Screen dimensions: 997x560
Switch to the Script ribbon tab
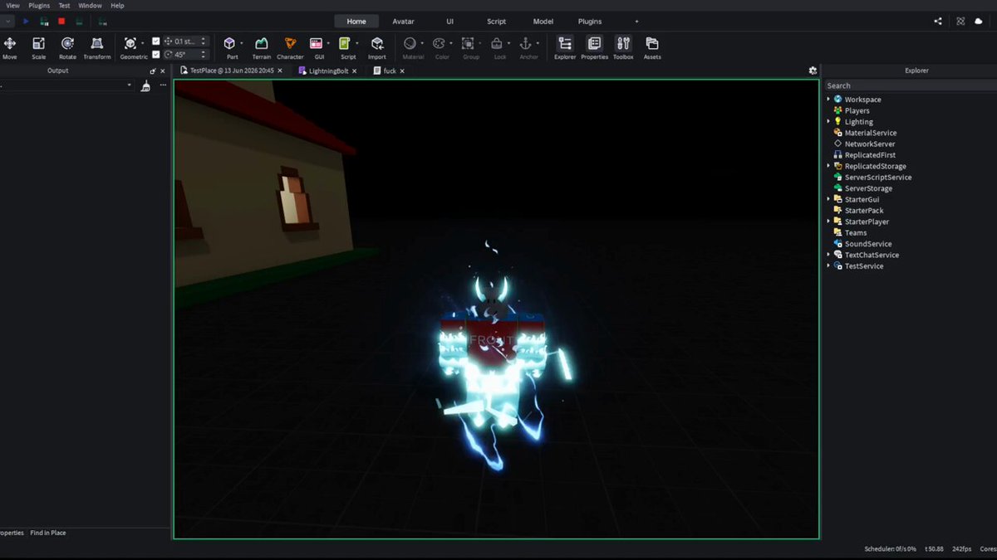pos(497,22)
